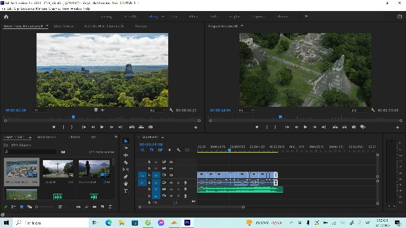
Task: Switch to Audio Clip Mixer tab
Action: 104,26
